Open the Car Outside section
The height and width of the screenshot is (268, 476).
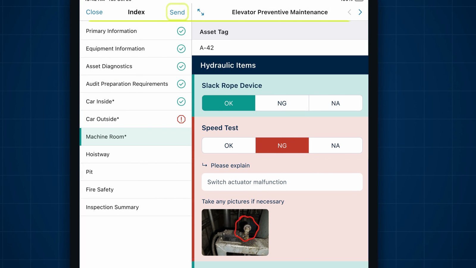136,119
